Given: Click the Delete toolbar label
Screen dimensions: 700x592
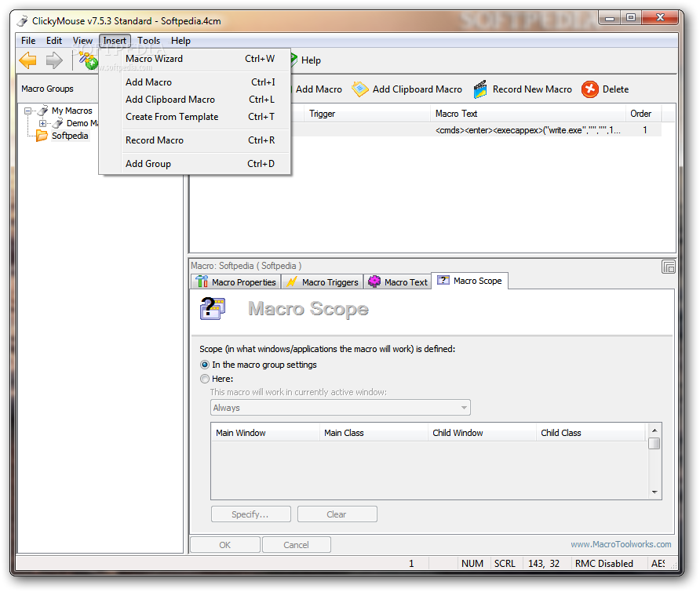Looking at the screenshot, I should 615,89.
